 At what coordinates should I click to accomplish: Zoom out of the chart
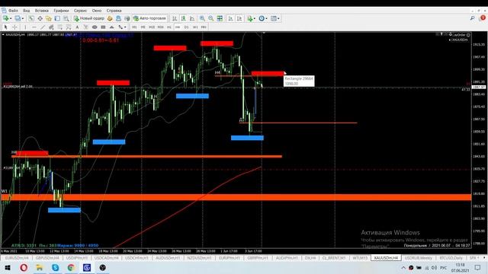pyautogui.click(x=211, y=18)
